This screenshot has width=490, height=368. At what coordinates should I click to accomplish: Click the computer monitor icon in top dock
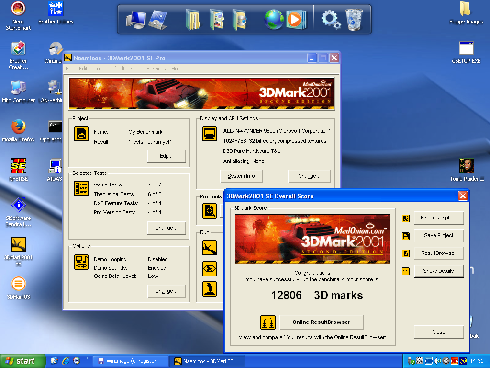(x=135, y=20)
